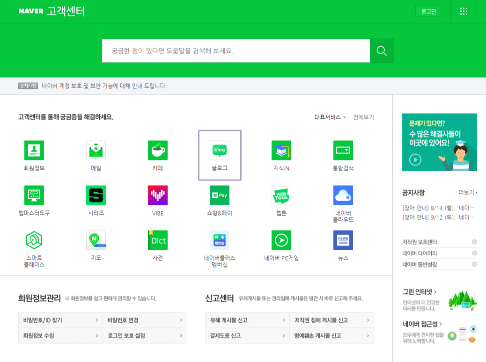This screenshot has height=362, width=486.
Task: Click the 네이버플러스 멤버십 icon
Action: [220, 240]
